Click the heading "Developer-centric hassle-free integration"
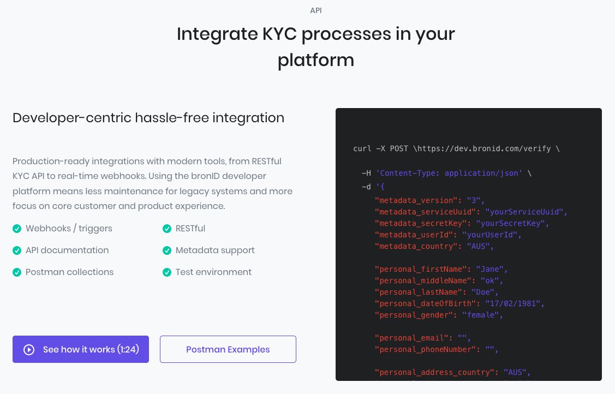The width and height of the screenshot is (615, 394). [x=148, y=118]
